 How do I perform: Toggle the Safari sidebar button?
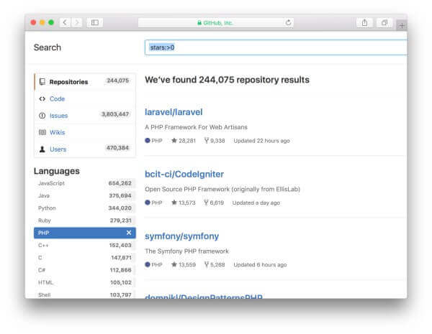(x=94, y=23)
